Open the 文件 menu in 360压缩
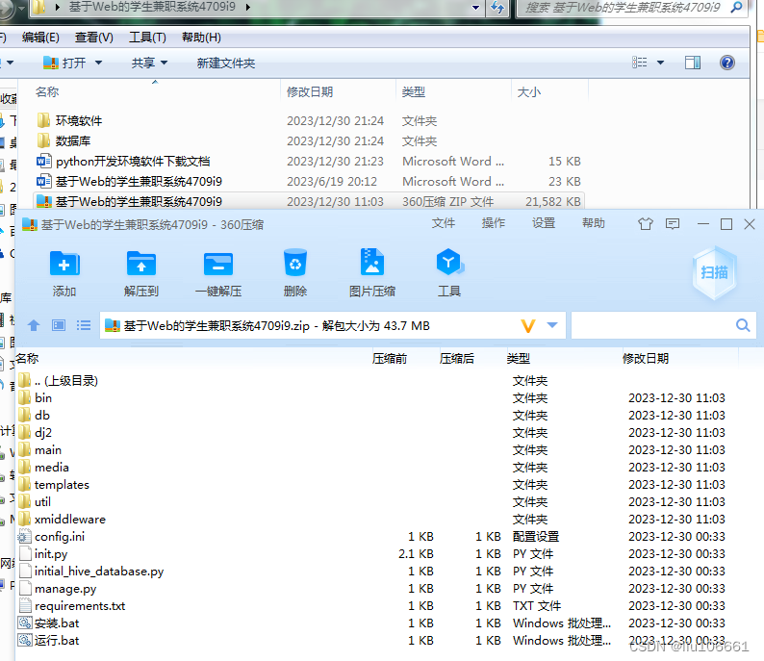 tap(444, 223)
